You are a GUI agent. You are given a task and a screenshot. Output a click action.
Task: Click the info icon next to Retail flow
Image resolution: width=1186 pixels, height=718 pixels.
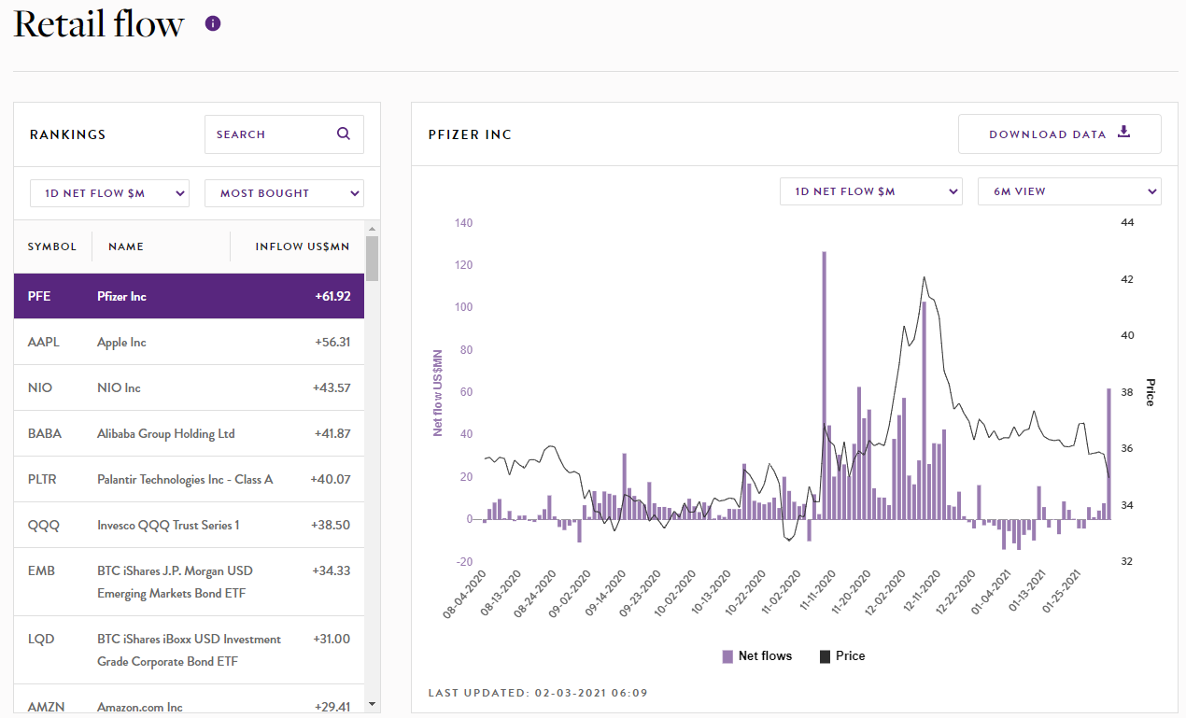[212, 23]
